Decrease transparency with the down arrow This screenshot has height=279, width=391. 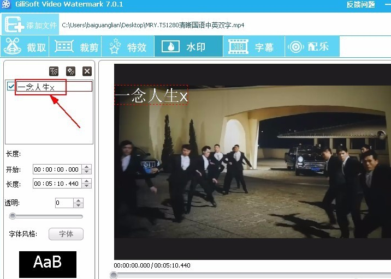tap(78, 205)
